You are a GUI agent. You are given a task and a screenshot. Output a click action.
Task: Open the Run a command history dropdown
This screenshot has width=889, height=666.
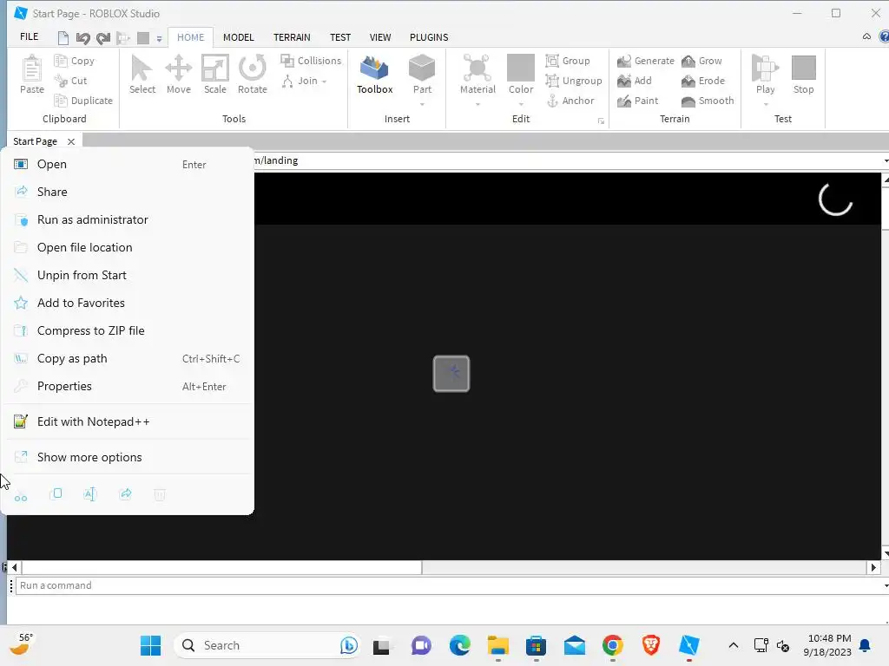pos(886,585)
